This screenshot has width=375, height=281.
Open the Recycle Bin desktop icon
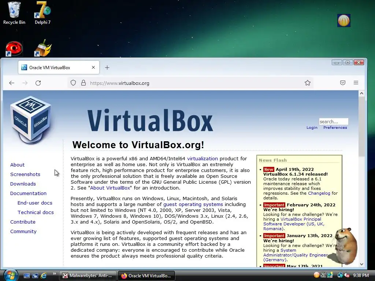click(x=14, y=13)
